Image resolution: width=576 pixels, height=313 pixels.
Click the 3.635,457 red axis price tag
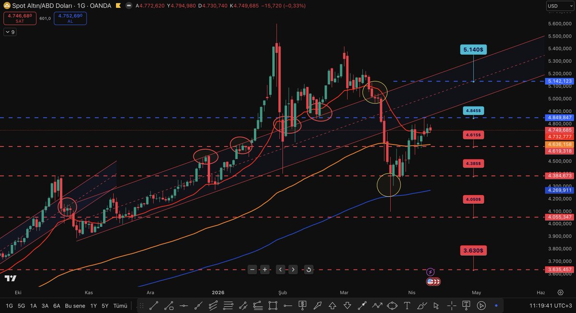tap(560, 269)
